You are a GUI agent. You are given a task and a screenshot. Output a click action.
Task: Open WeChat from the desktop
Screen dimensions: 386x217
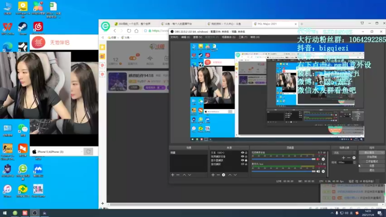(x=23, y=130)
